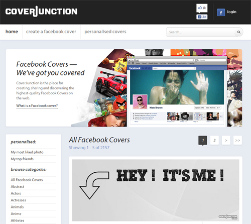Viewport: 251px width, 224px height.
Task: Click the Facebook login icon
Action: (221, 12)
